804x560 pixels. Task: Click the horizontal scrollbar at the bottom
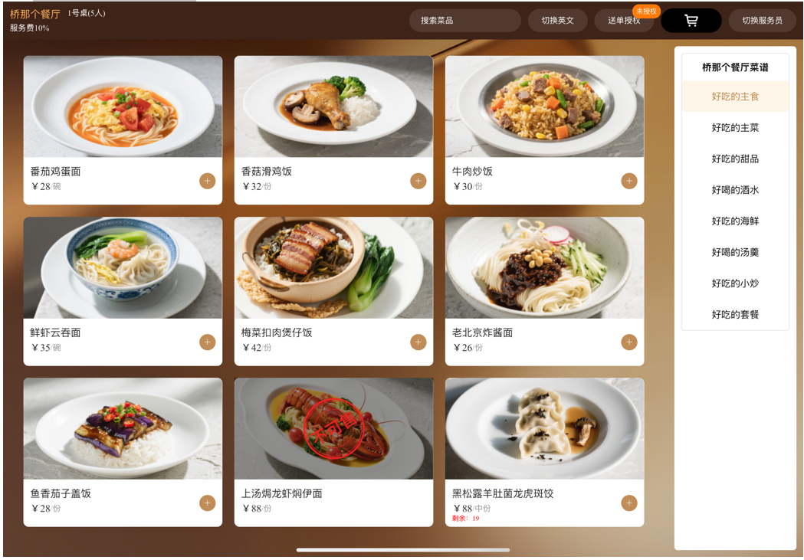coord(403,550)
